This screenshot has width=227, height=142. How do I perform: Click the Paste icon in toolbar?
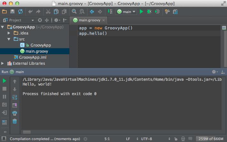pos(64,11)
